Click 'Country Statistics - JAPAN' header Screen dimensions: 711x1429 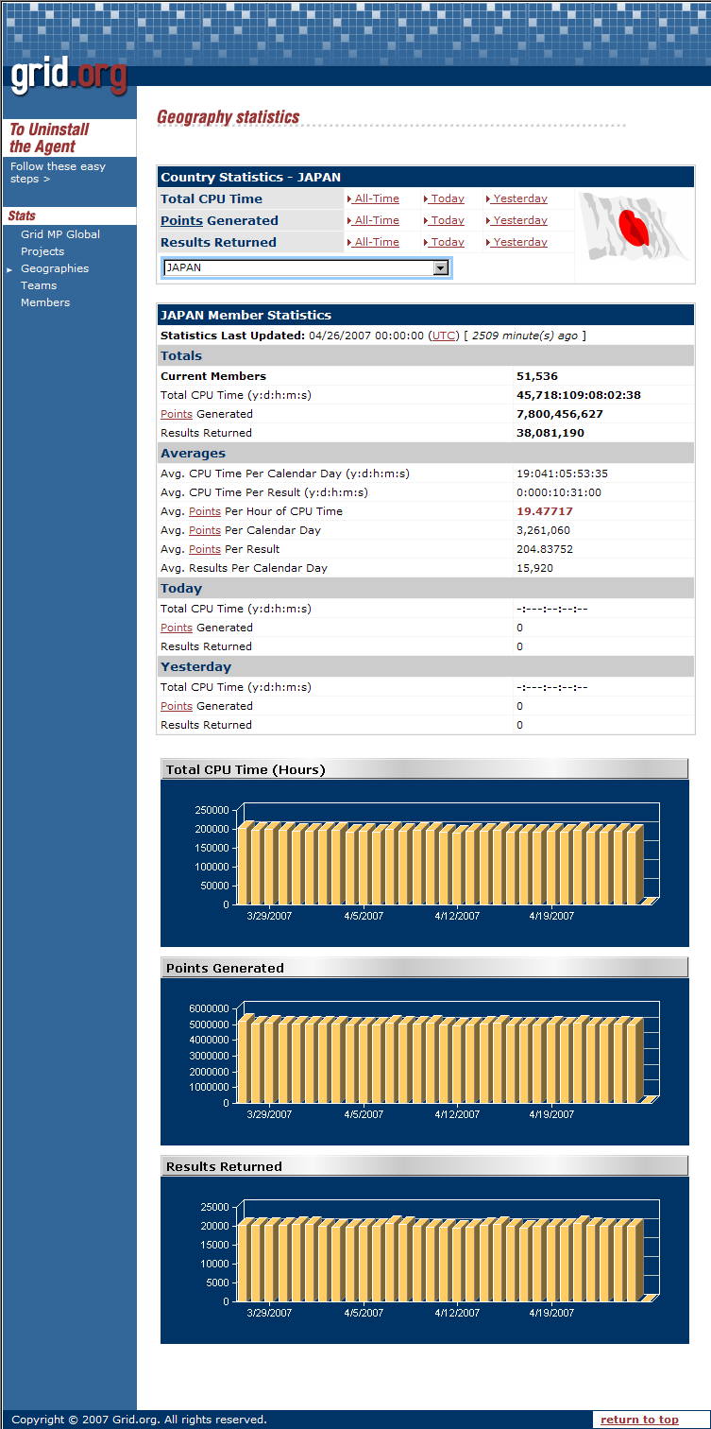click(251, 177)
